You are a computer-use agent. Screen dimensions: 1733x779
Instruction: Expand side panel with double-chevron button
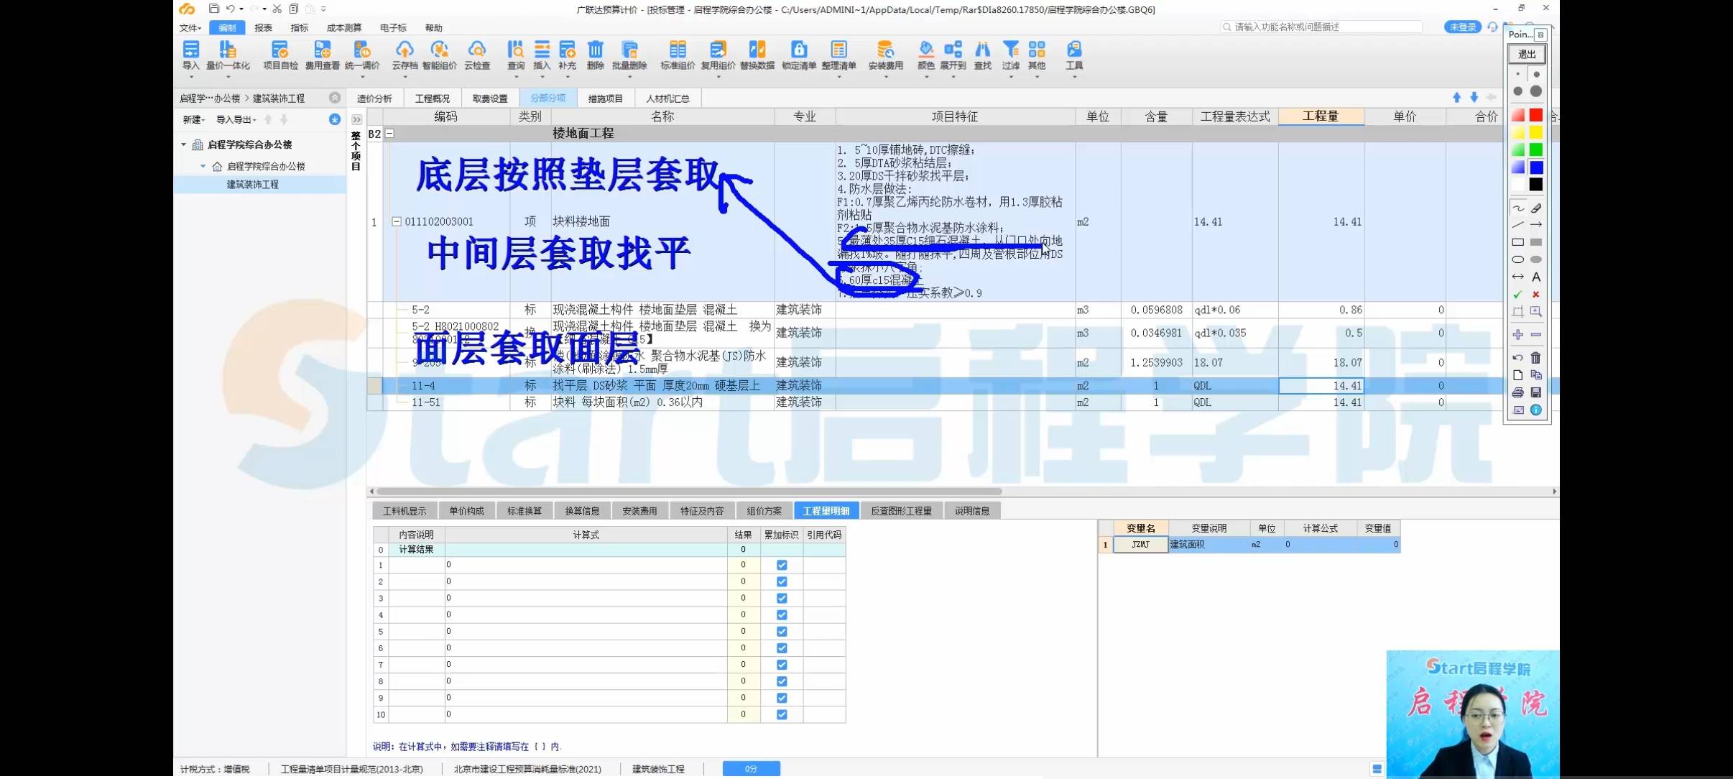(356, 119)
